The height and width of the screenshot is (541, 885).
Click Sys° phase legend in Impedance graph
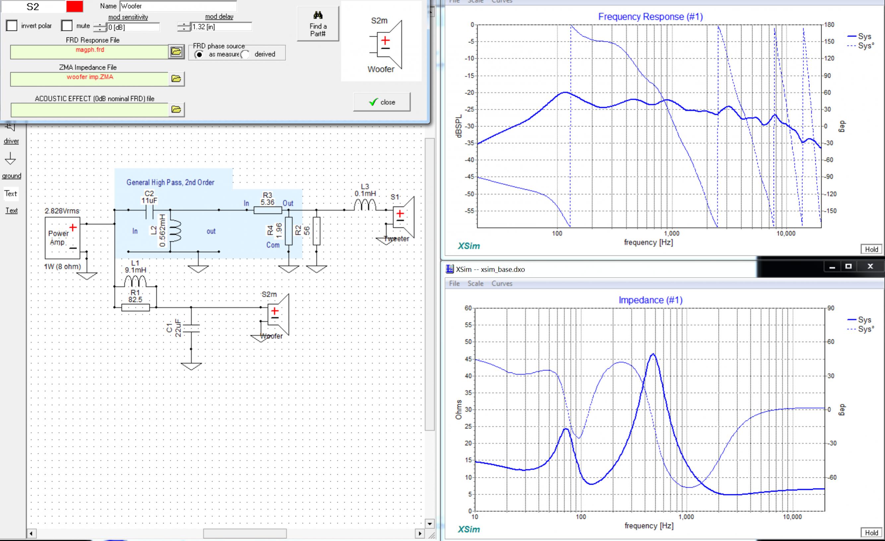860,329
